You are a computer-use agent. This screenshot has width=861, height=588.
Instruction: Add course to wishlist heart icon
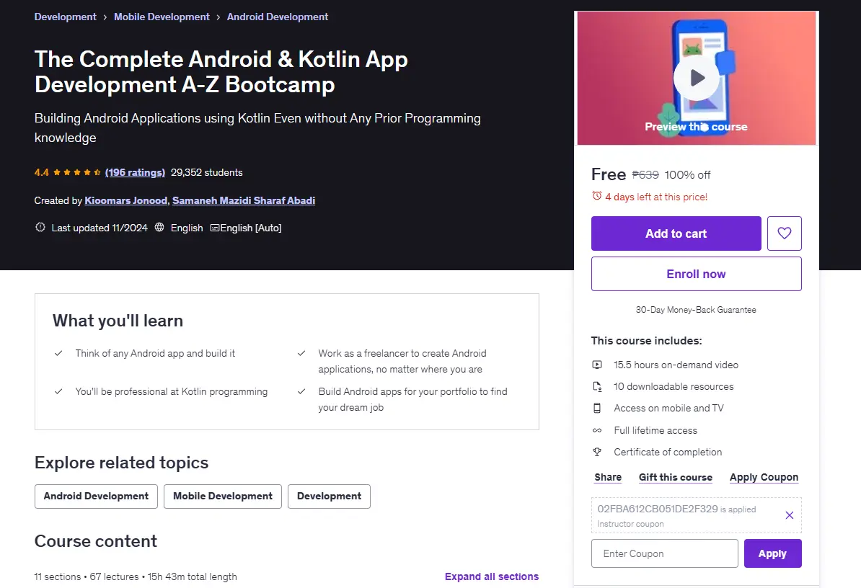pyautogui.click(x=784, y=233)
